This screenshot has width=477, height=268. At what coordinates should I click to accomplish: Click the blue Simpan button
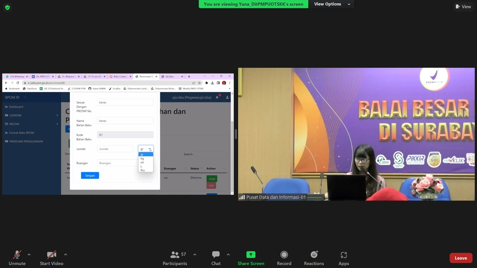pos(90,176)
